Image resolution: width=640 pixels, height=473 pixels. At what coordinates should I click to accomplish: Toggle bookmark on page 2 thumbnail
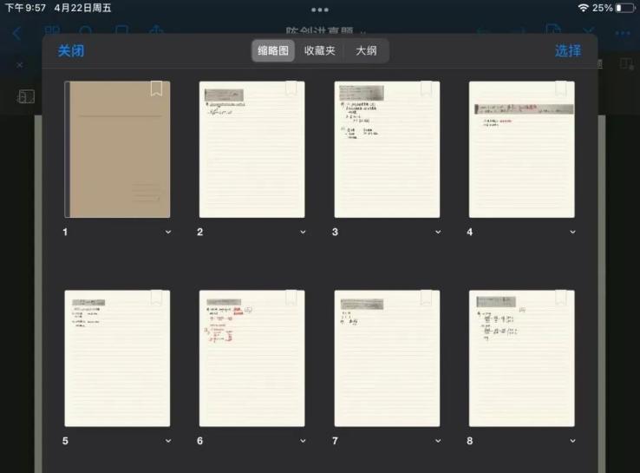(x=291, y=89)
